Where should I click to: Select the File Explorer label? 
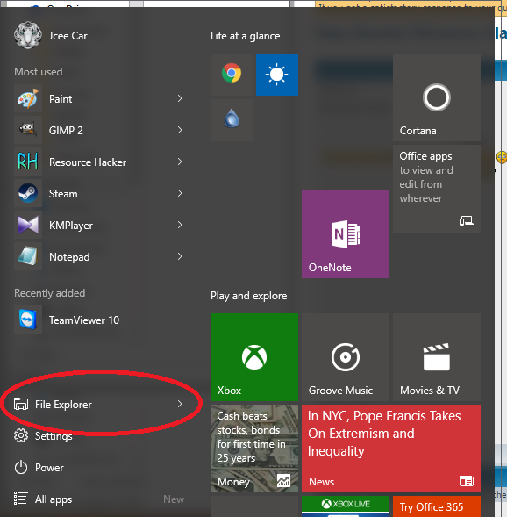(63, 405)
